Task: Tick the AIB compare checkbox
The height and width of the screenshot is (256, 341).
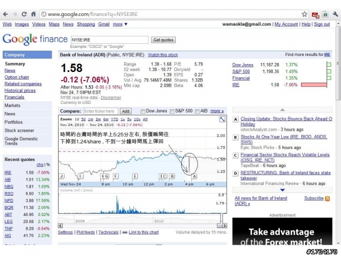Action: point(197,111)
